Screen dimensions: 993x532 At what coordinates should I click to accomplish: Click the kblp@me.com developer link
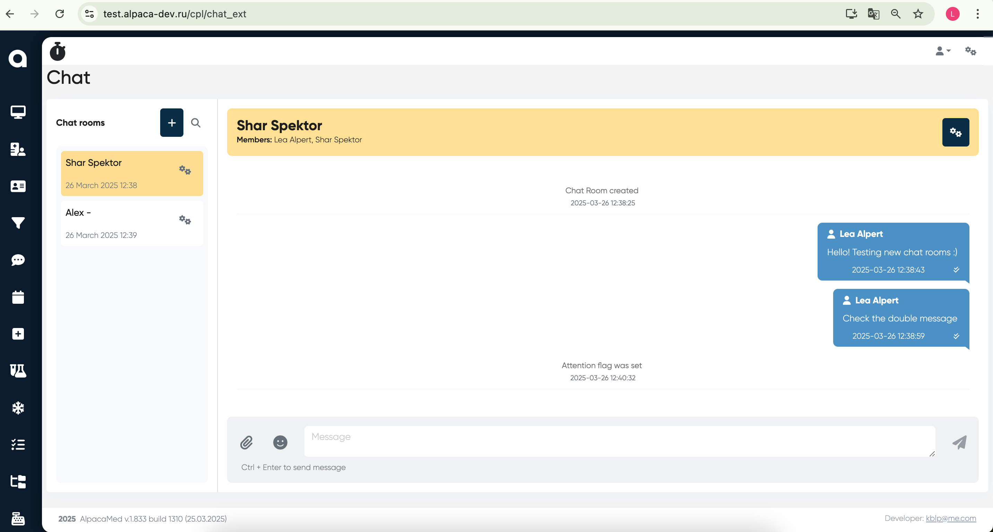point(951,518)
